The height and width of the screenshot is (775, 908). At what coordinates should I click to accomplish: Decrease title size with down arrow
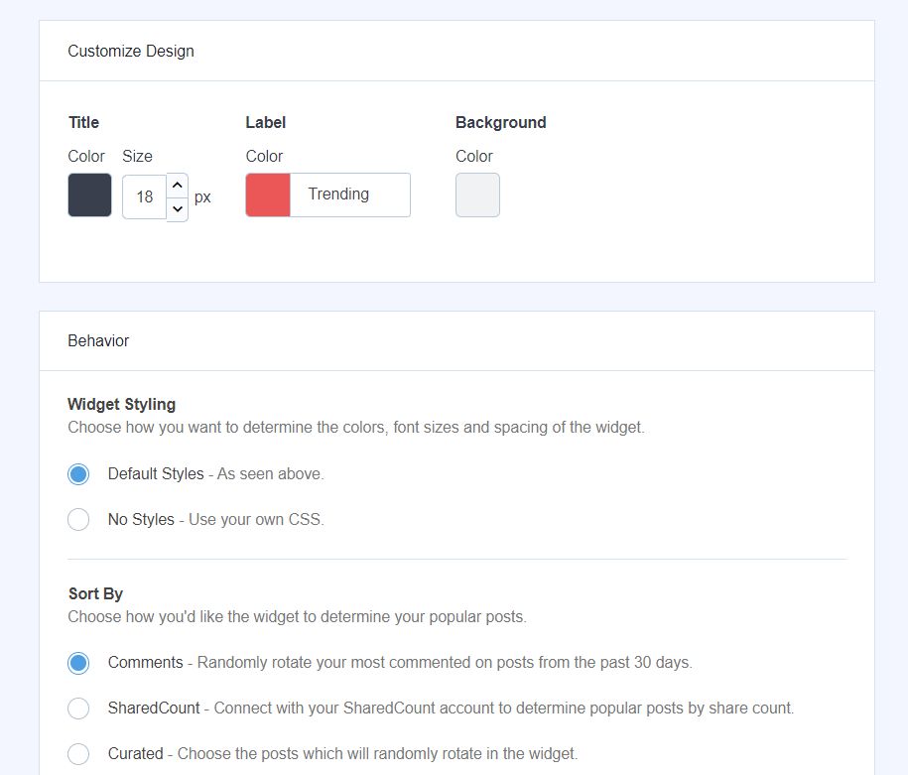click(177, 208)
